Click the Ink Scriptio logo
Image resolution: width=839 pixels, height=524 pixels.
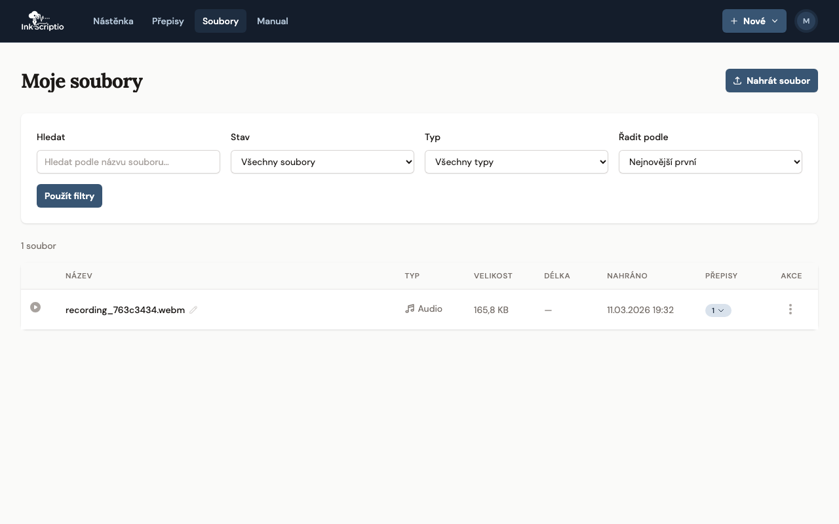tap(43, 21)
